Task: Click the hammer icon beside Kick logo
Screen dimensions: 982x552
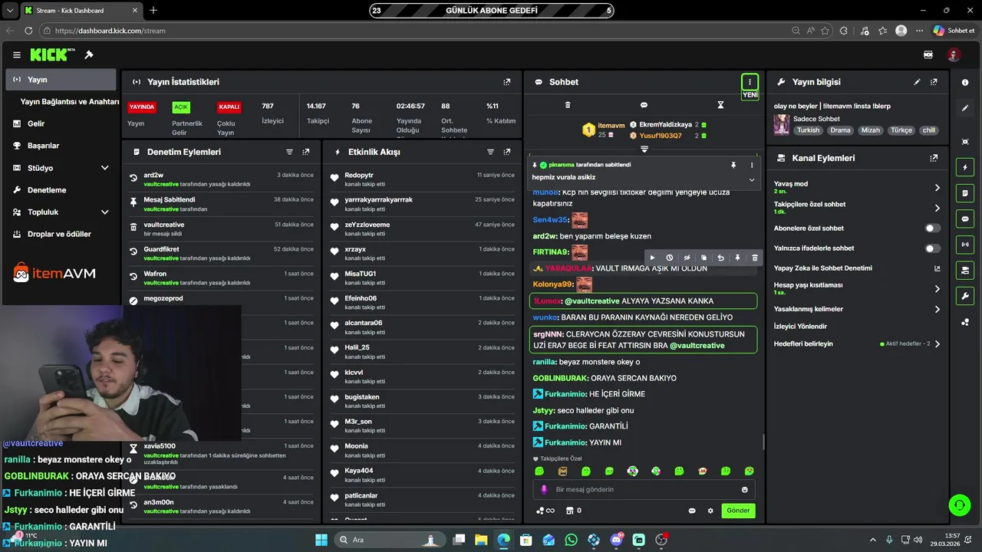Action: click(x=89, y=55)
